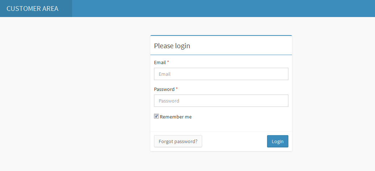375x171 pixels.
Task: Click the login panel footer between buttons
Action: [x=234, y=141]
